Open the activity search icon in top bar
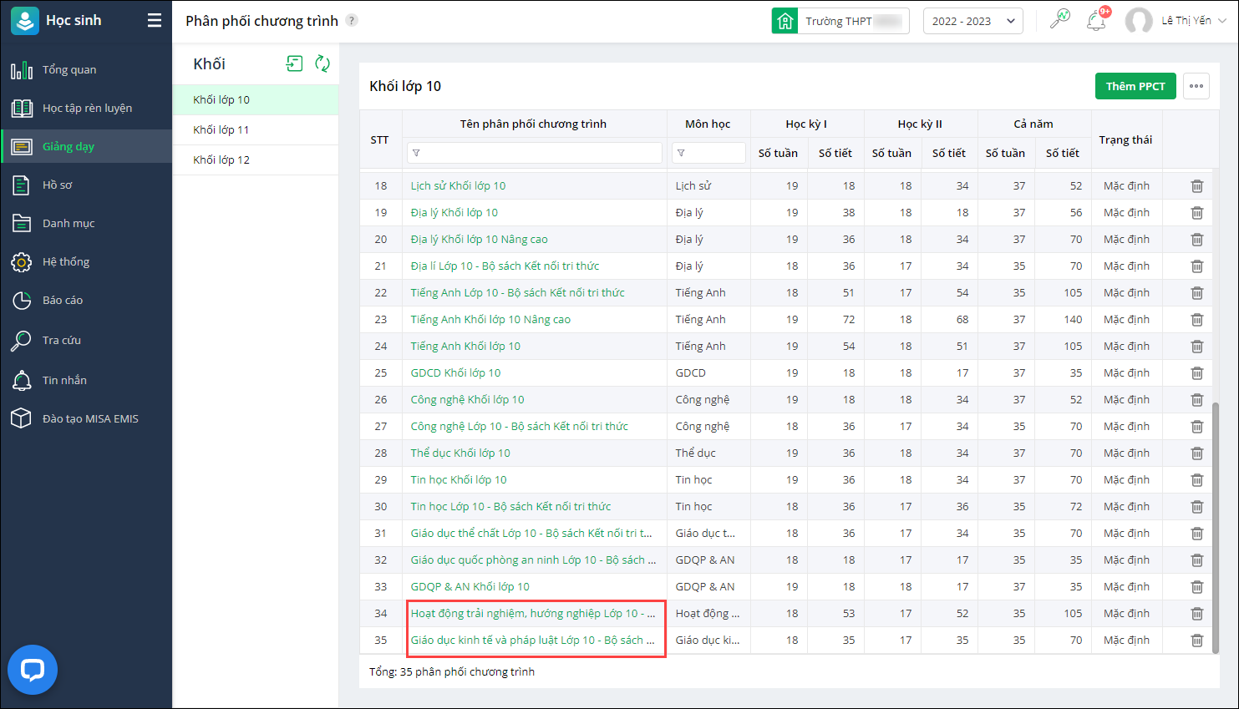 click(1059, 20)
